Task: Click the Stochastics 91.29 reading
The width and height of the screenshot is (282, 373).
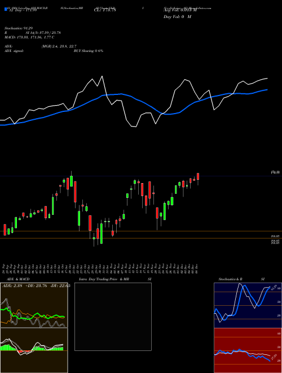Action: click(19, 29)
